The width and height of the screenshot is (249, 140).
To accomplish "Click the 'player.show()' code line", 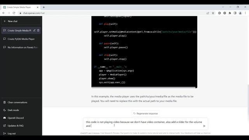I will (x=107, y=79).
